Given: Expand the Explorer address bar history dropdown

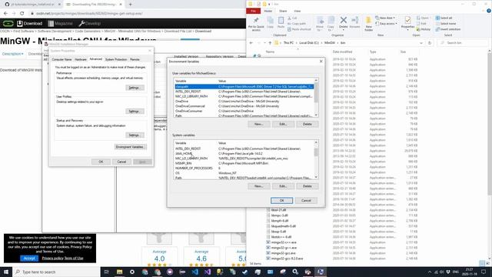Looking at the screenshot, I should [421, 43].
